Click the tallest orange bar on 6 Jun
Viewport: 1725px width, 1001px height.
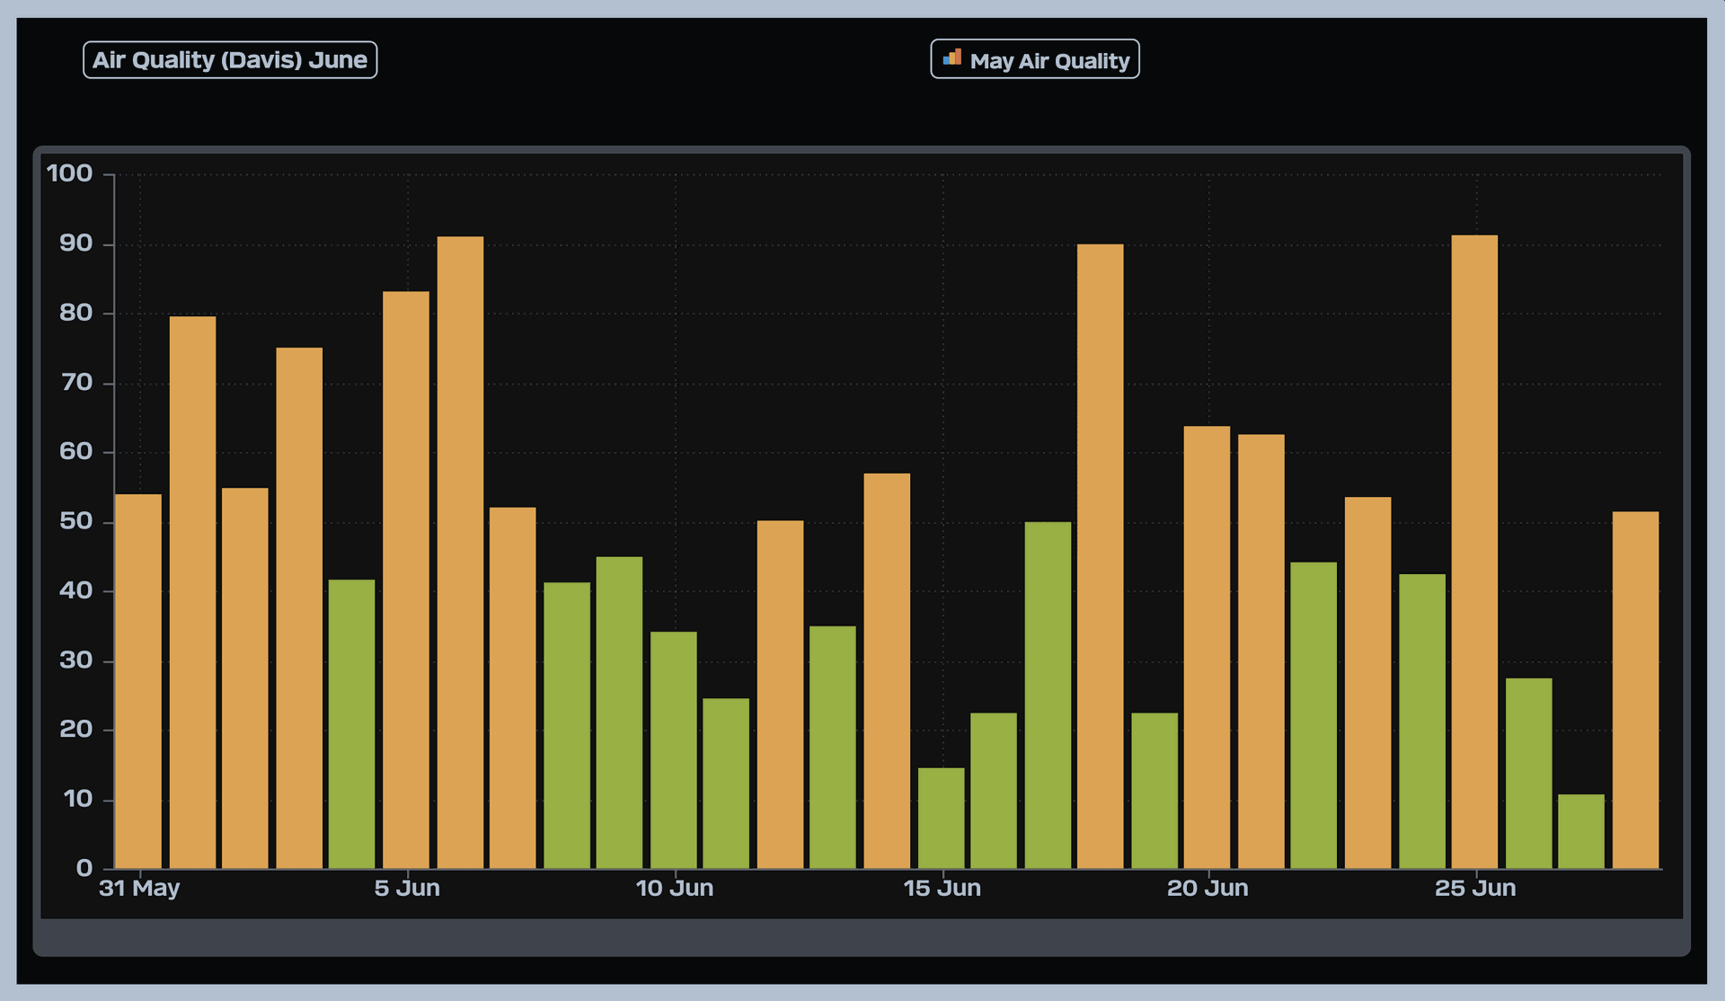460,553
